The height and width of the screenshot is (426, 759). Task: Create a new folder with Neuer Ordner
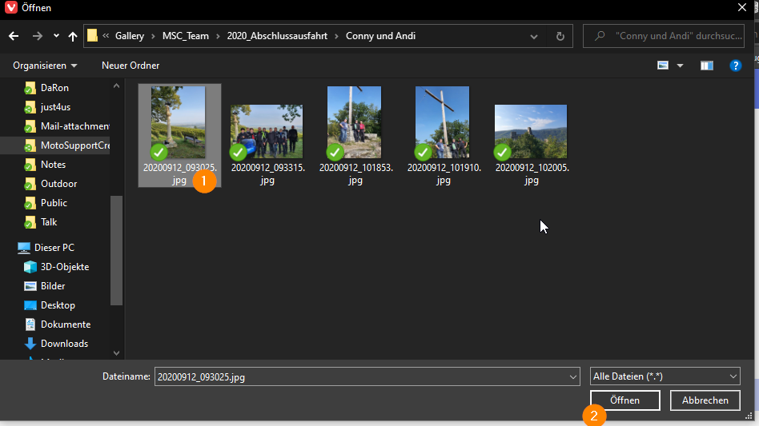click(131, 66)
